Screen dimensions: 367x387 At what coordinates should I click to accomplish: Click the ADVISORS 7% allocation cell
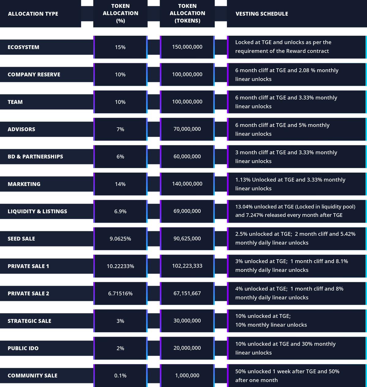point(120,129)
